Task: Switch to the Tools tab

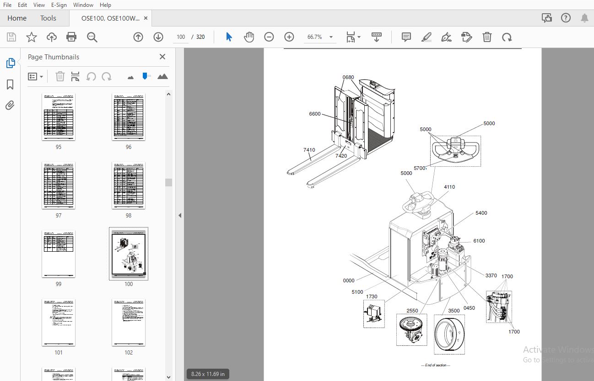Action: click(x=48, y=18)
